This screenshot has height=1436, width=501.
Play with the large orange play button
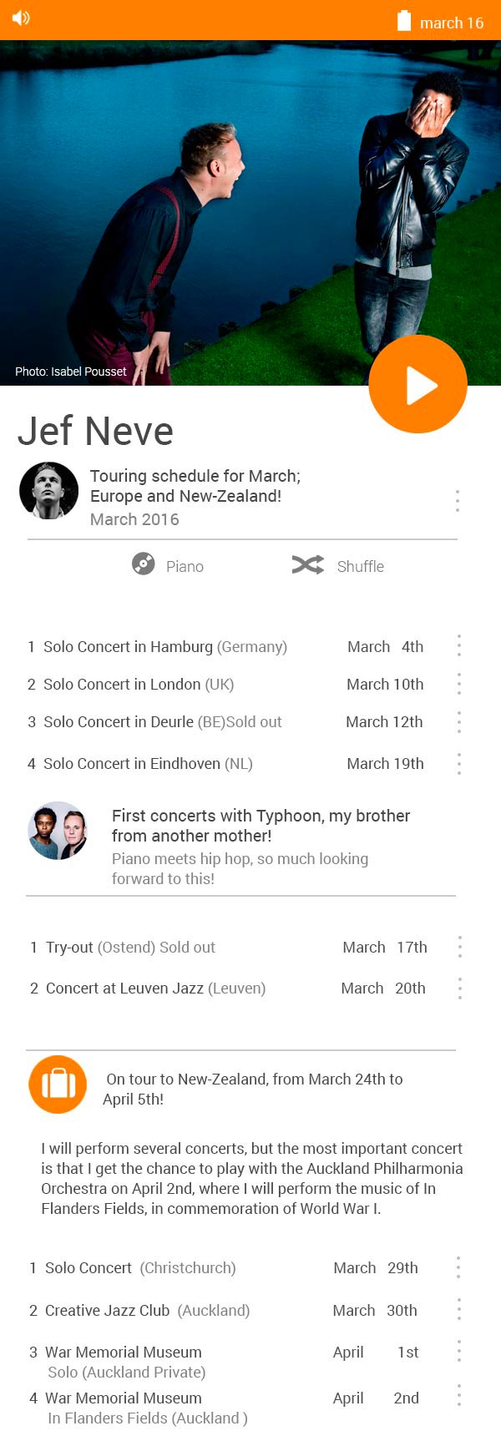417,384
